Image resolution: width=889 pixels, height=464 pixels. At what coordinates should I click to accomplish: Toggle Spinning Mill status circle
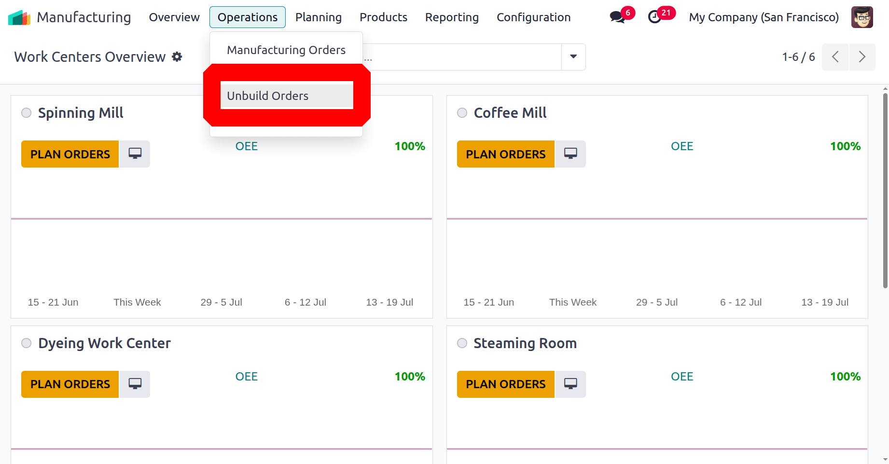coord(27,113)
